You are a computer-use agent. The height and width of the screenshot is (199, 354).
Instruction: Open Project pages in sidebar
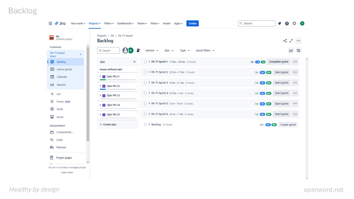(66, 158)
